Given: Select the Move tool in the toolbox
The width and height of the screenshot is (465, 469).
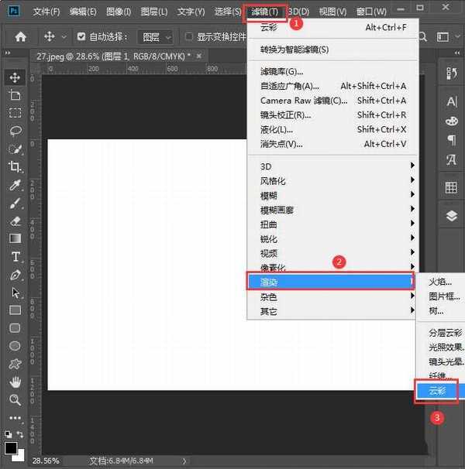Looking at the screenshot, I should click(15, 77).
